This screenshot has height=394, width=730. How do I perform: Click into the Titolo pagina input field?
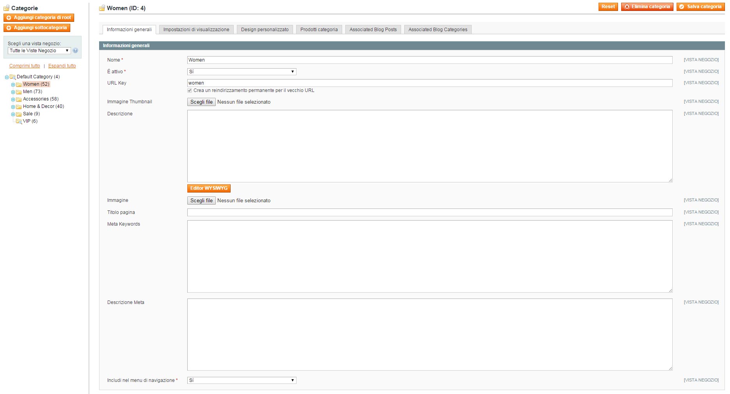click(x=430, y=212)
